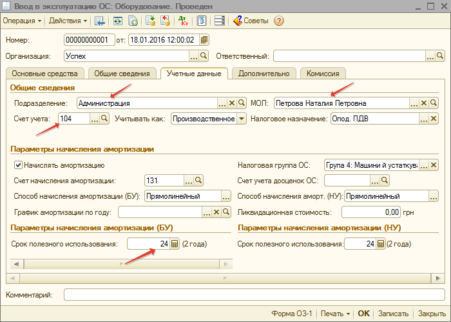Open the calendar picker beside the date field
The height and width of the screenshot is (322, 451).
coord(204,40)
